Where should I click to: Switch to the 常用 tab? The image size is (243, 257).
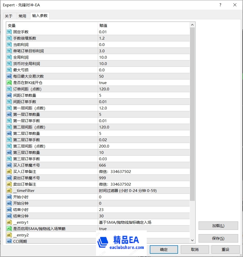pos(23,16)
